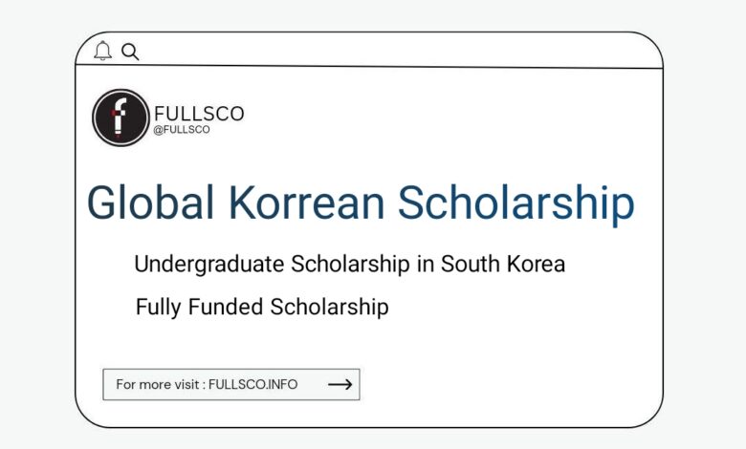Click the white letter f inside the logo

click(x=120, y=117)
